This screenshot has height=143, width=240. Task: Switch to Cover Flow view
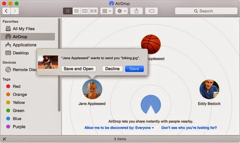(93, 11)
